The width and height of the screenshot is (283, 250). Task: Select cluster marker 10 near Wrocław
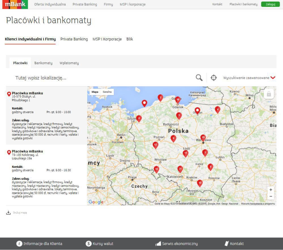click(x=156, y=169)
